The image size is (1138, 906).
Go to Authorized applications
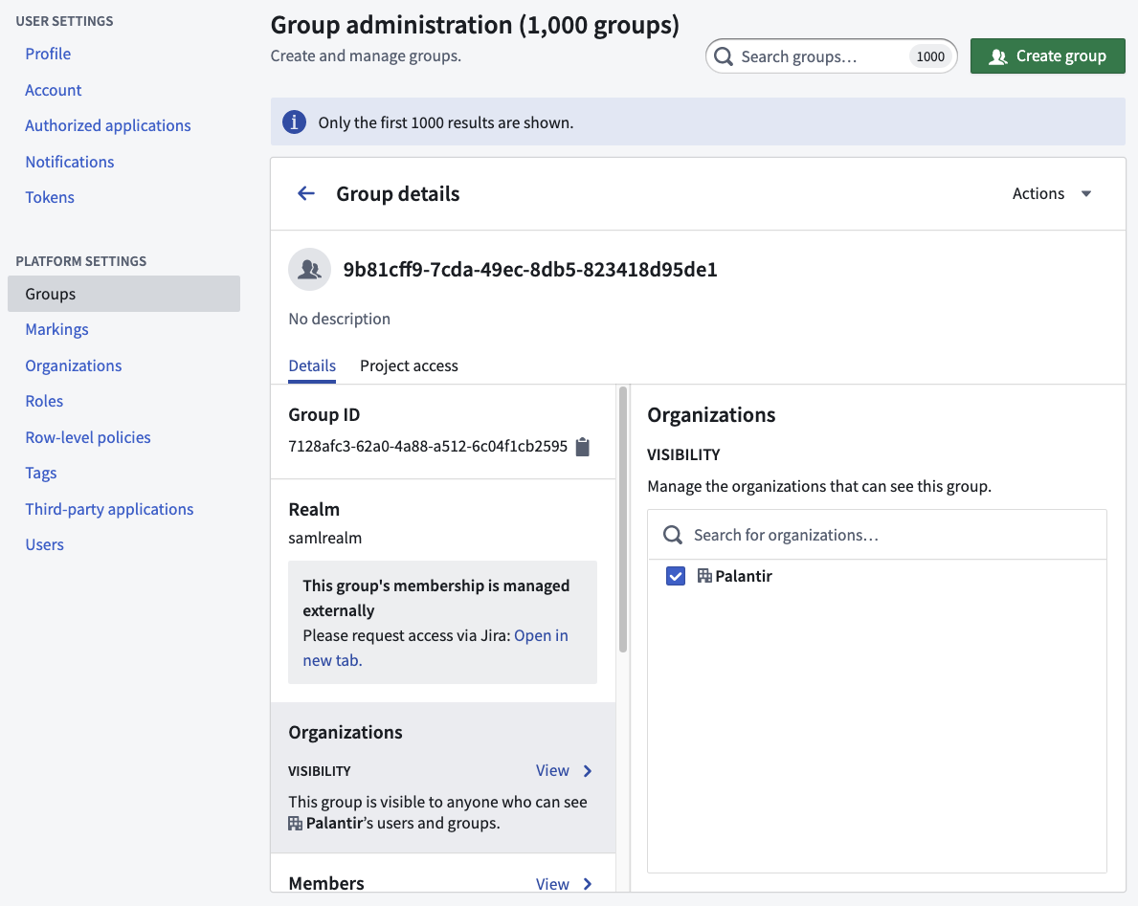(x=108, y=125)
